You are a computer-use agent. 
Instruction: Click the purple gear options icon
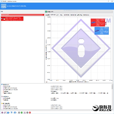[x=2, y=113]
